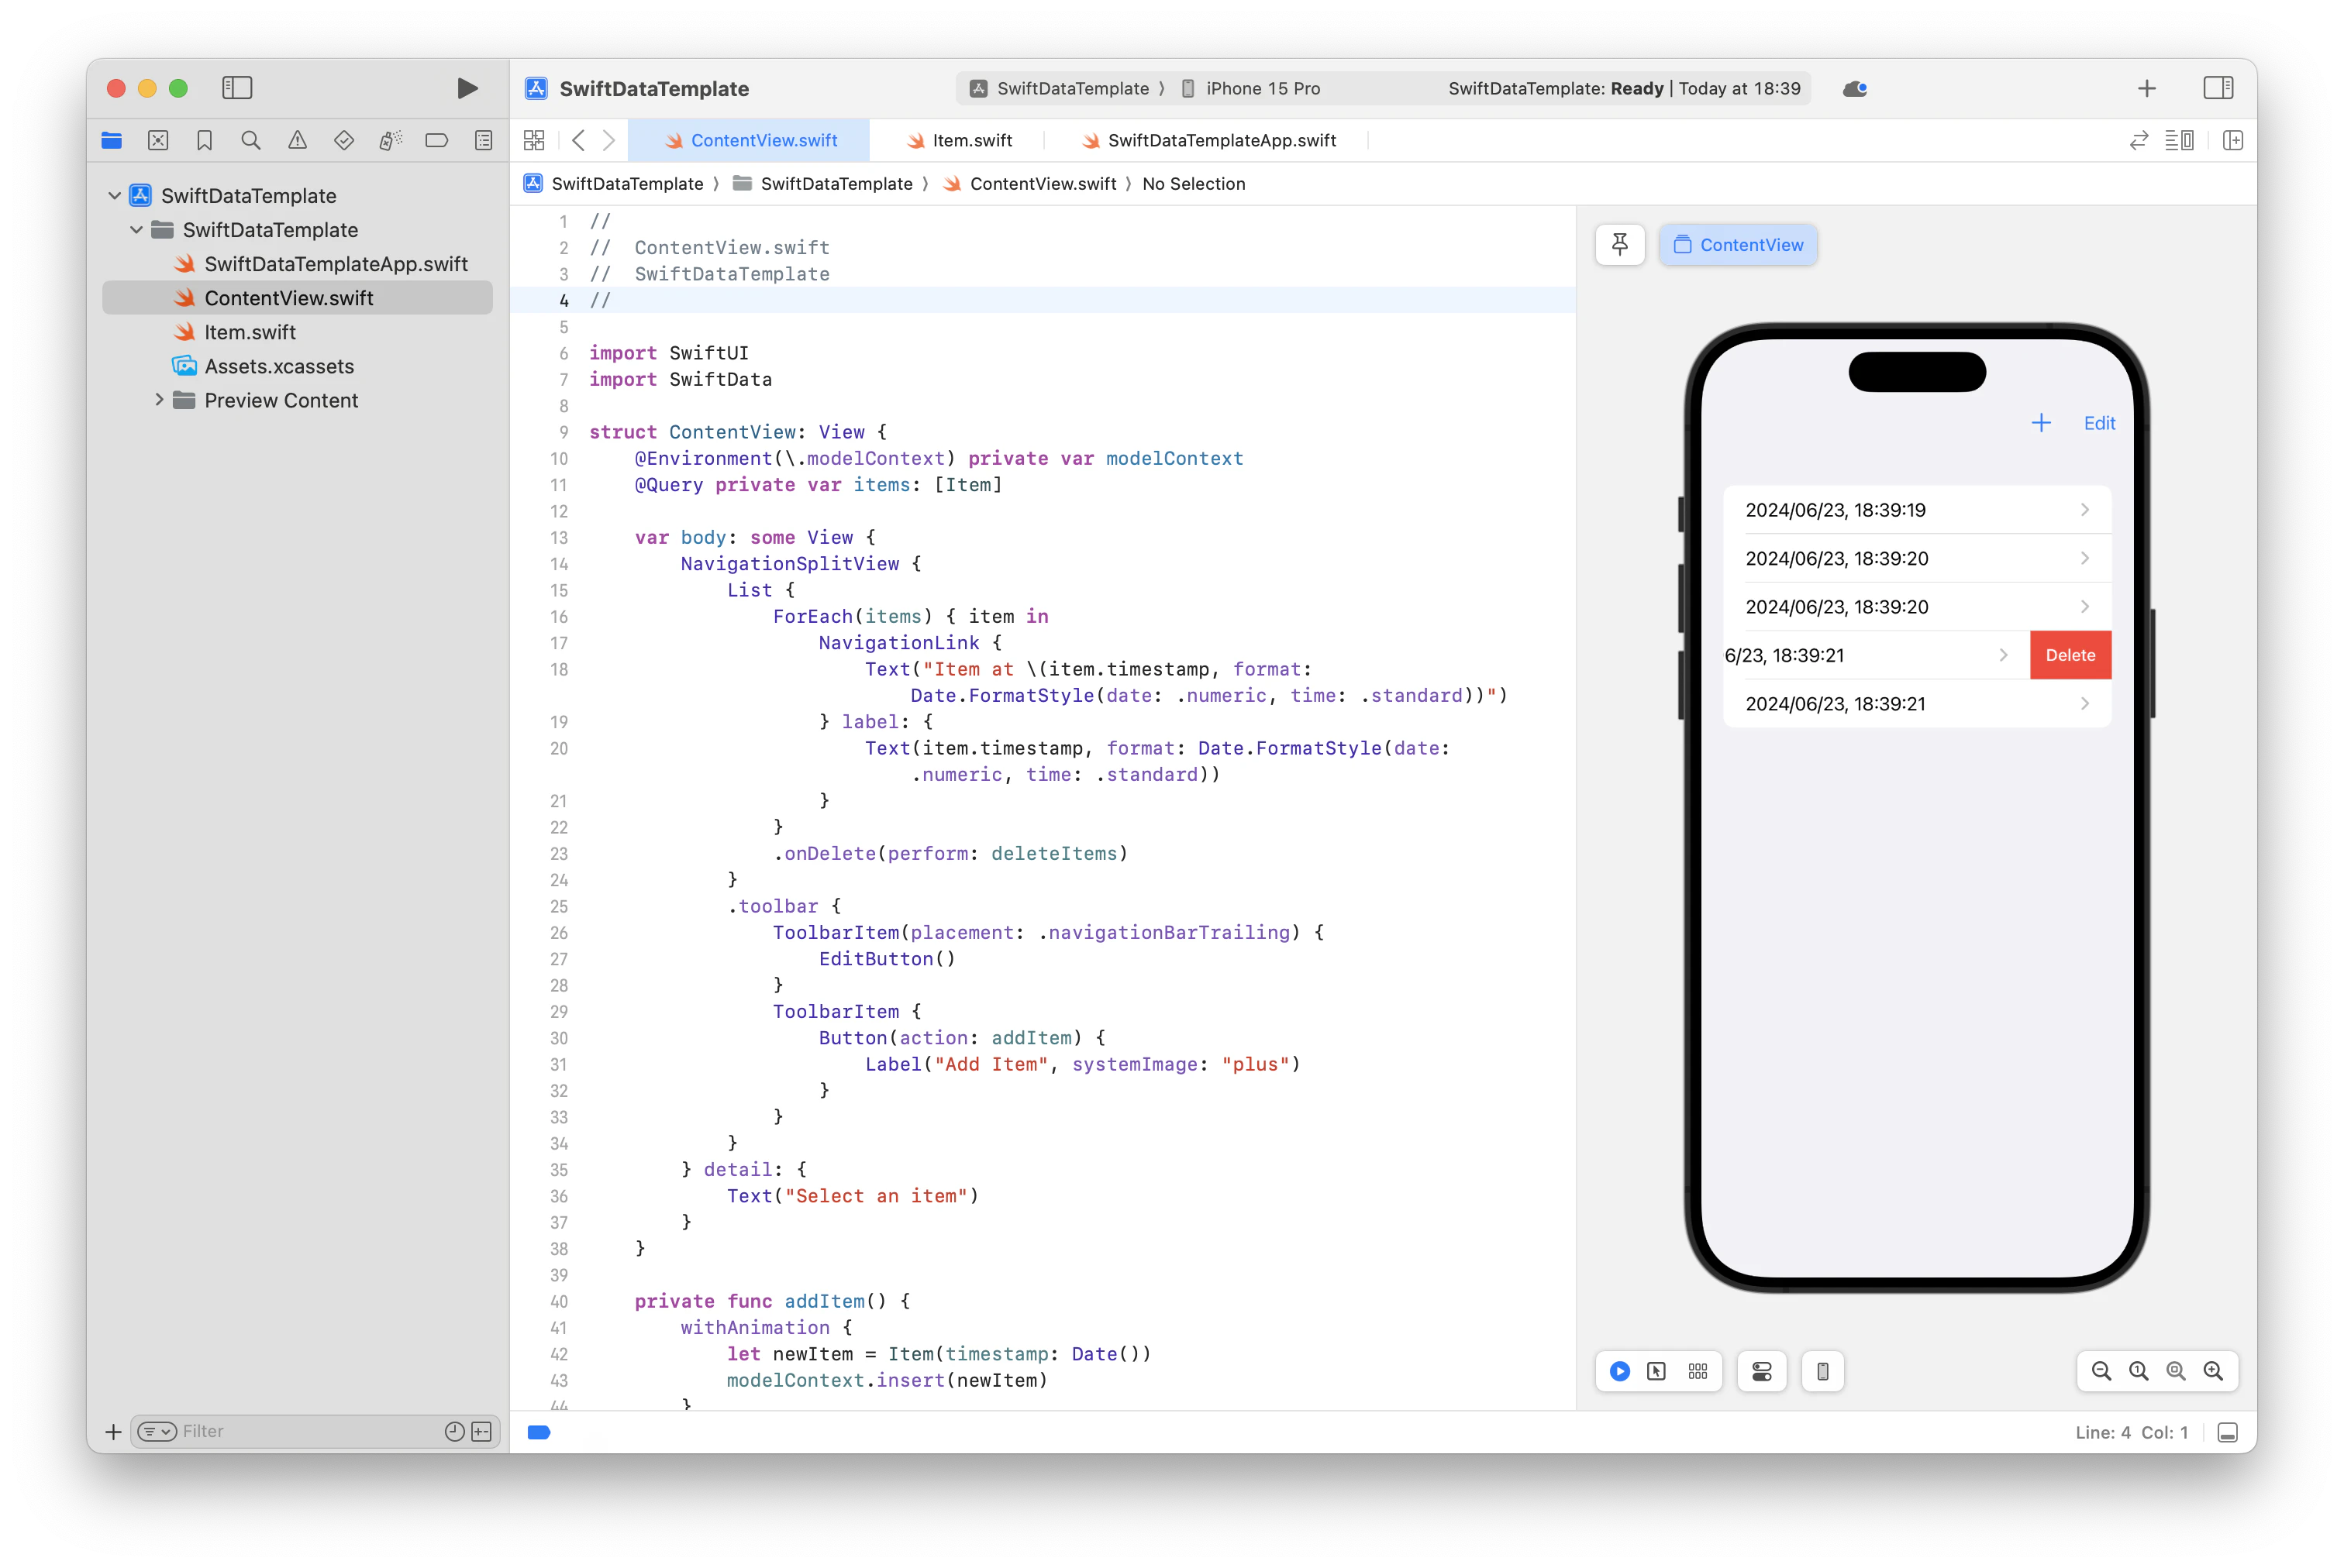The width and height of the screenshot is (2344, 1568).
Task: Click the ContentView preview selector button
Action: click(x=1738, y=245)
